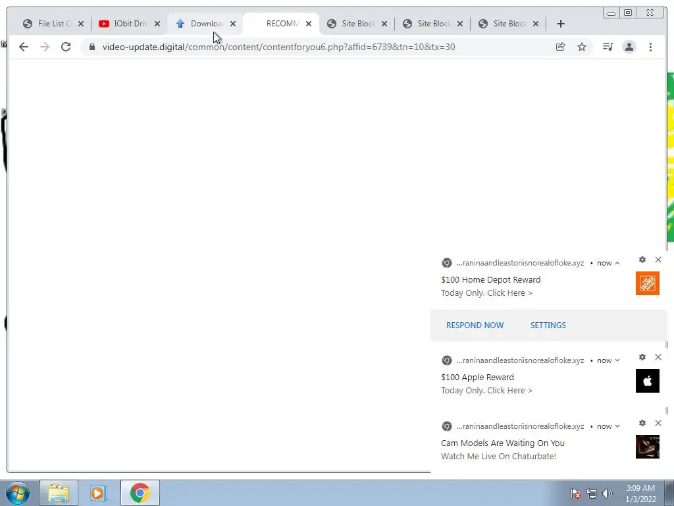Open settings gear of Apple Reward notification
674x506 pixels.
tap(642, 357)
